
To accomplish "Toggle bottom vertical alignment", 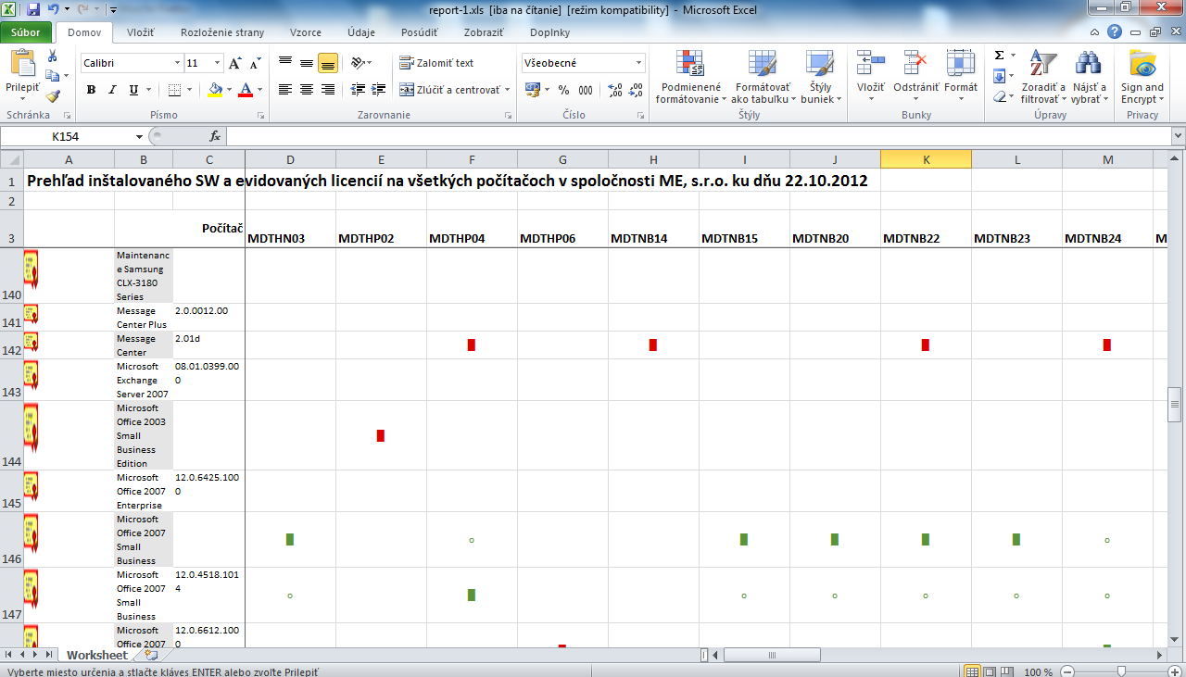I will coord(328,63).
